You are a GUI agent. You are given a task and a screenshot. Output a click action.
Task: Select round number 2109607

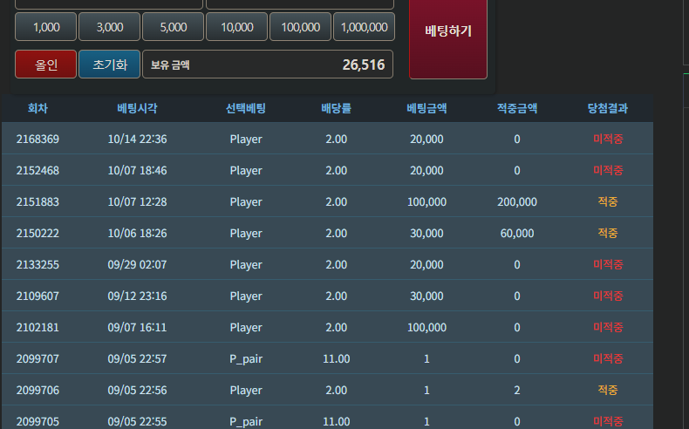click(38, 296)
